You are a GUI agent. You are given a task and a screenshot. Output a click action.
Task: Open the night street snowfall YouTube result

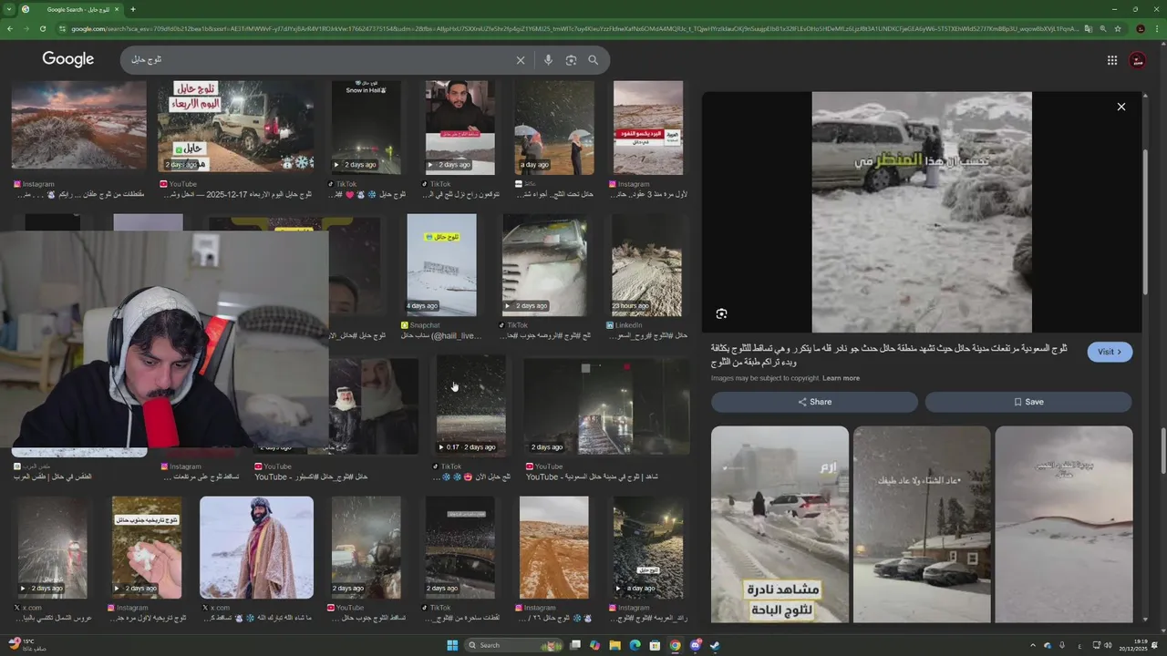click(x=606, y=406)
